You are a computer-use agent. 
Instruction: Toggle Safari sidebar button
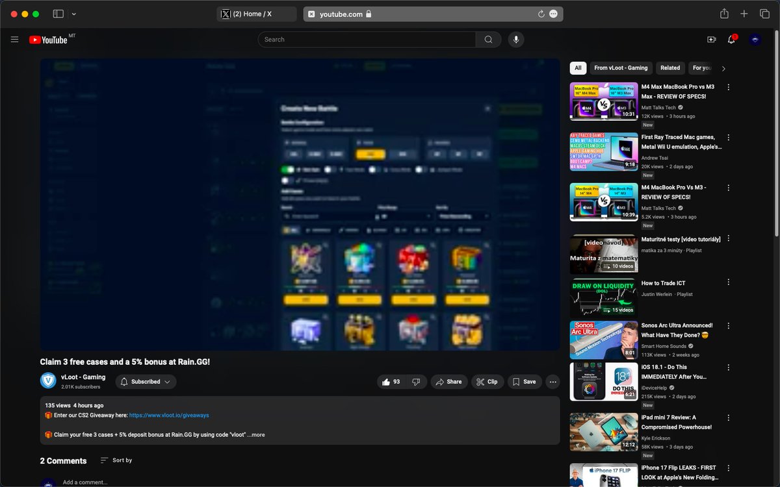[58, 14]
